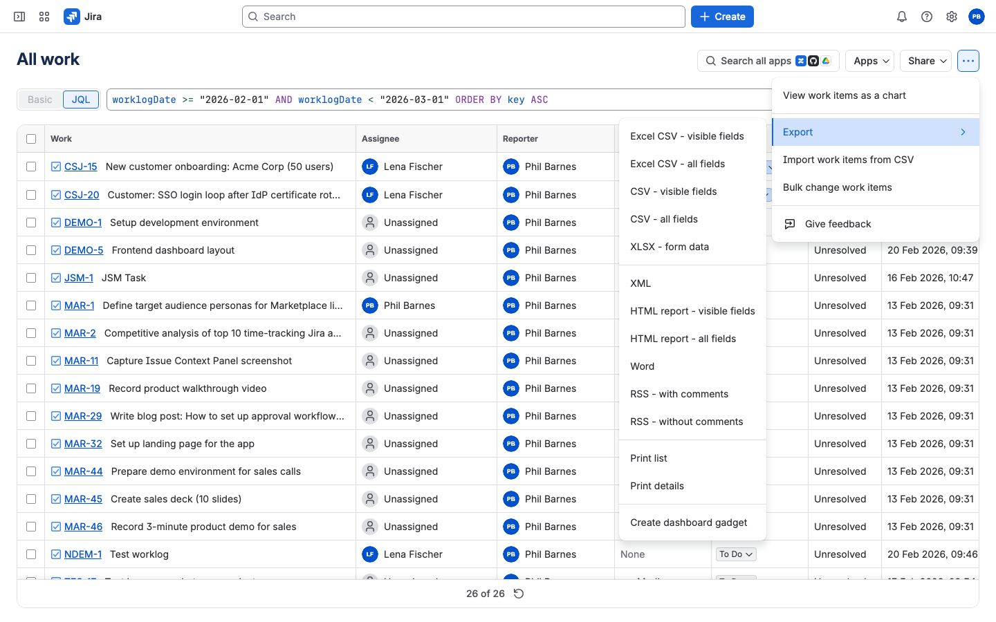This screenshot has height=622, width=996.
Task: Choose RSS - with comments
Action: tap(693, 394)
